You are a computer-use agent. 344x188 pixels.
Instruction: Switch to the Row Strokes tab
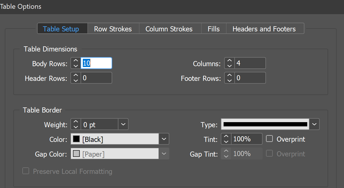point(113,29)
